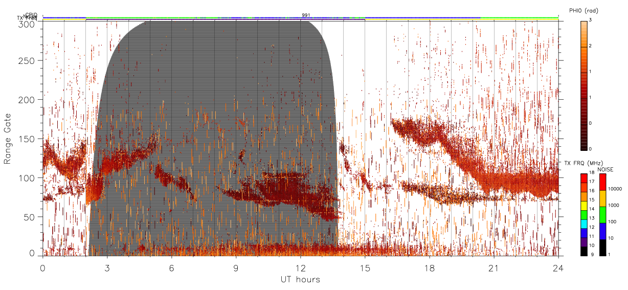The image size is (628, 290).
Task: Click the '10000' label on NOISE legend
Action: (x=615, y=189)
